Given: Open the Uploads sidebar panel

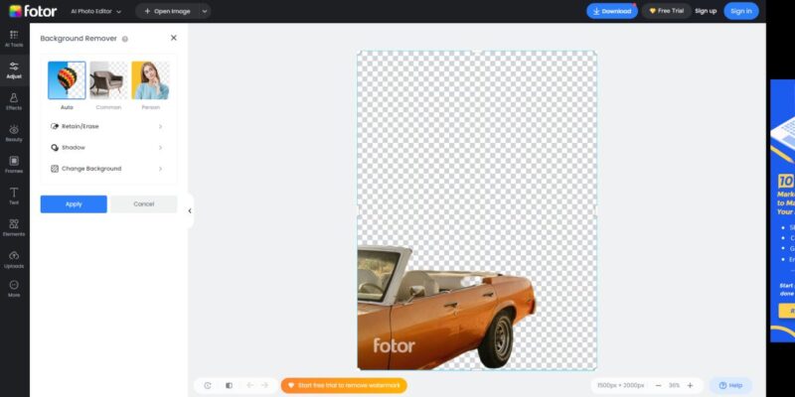Looking at the screenshot, I should tap(14, 259).
